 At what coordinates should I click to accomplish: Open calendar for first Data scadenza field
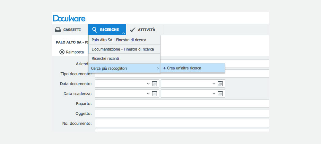154,93
